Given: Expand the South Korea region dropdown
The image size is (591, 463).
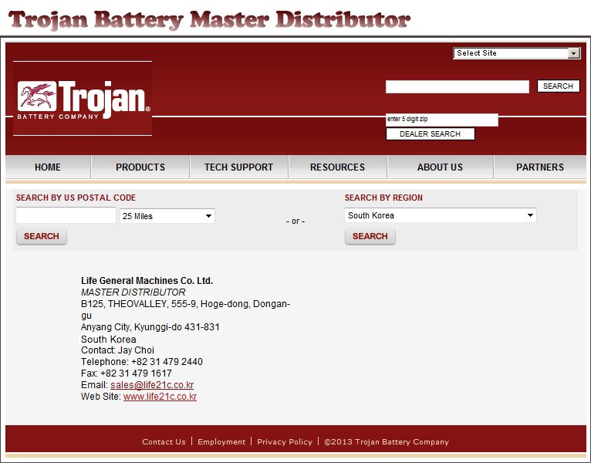Looking at the screenshot, I should pyautogui.click(x=441, y=215).
